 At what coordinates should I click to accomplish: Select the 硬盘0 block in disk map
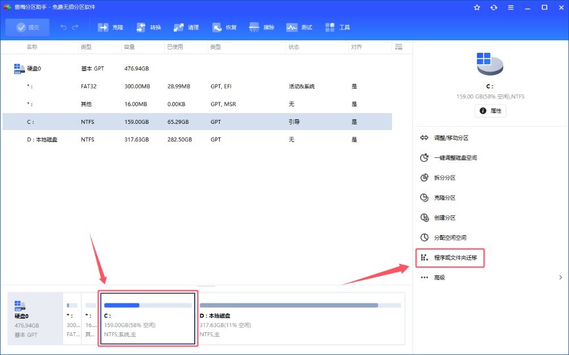click(x=35, y=319)
